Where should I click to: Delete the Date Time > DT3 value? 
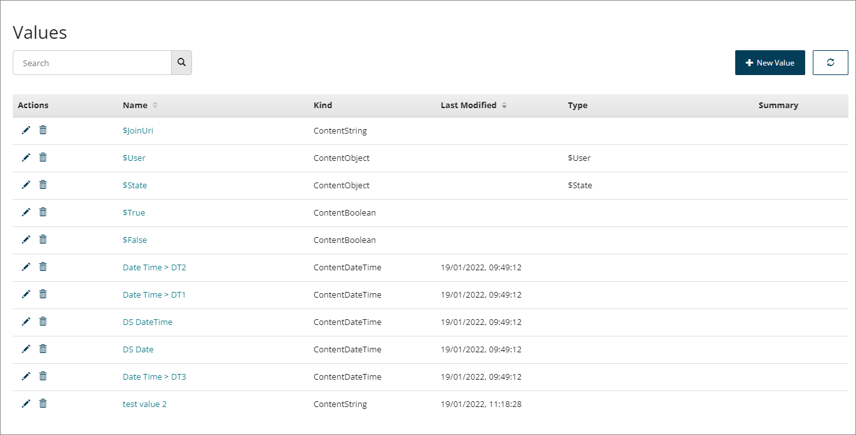click(x=43, y=376)
